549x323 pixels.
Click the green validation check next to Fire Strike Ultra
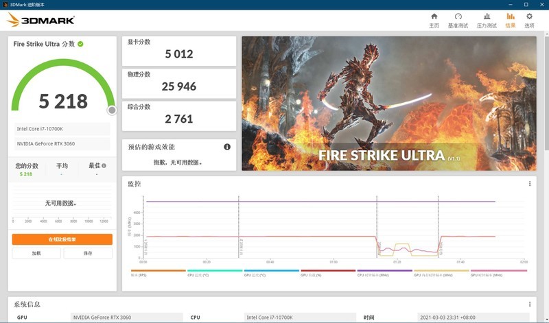(x=80, y=44)
